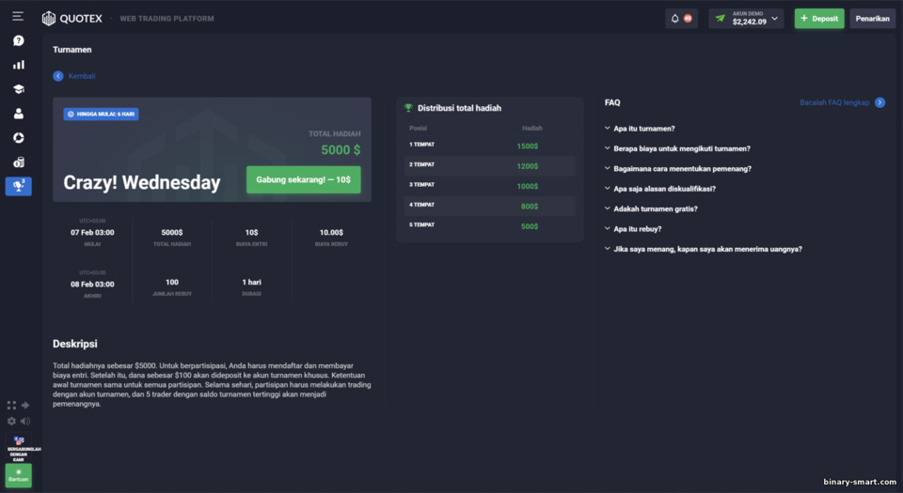The width and height of the screenshot is (903, 493).
Task: Click the trophy icon beside Distribusi total hadiah
Action: pos(408,107)
